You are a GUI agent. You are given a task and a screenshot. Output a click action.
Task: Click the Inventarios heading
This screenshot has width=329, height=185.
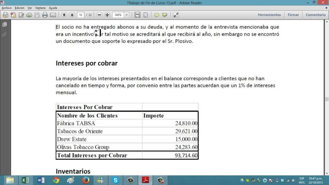coord(73,171)
